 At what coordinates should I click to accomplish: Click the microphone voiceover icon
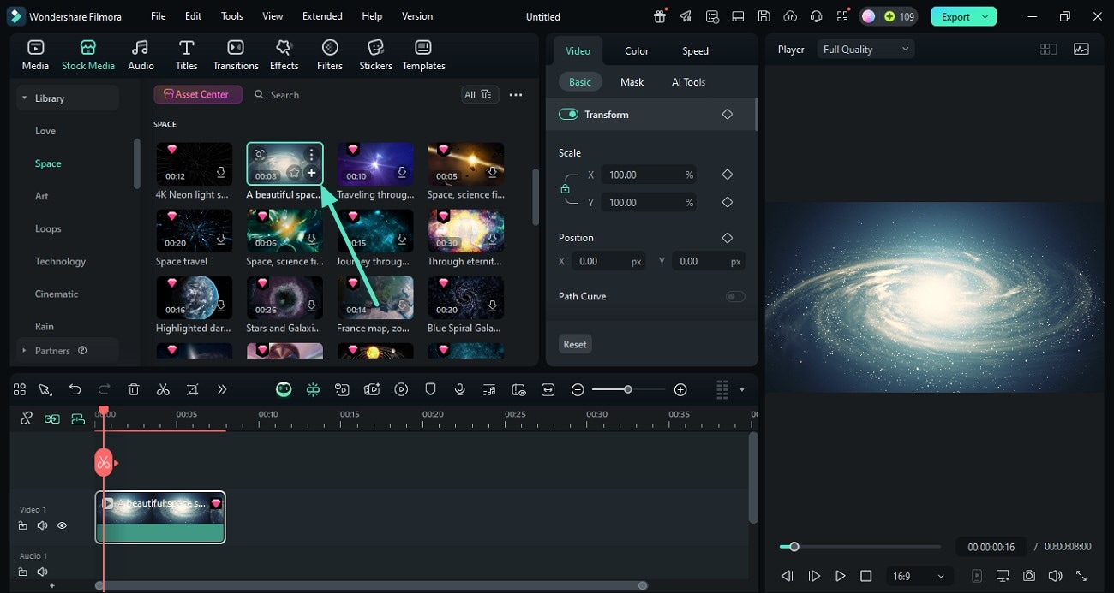click(460, 389)
